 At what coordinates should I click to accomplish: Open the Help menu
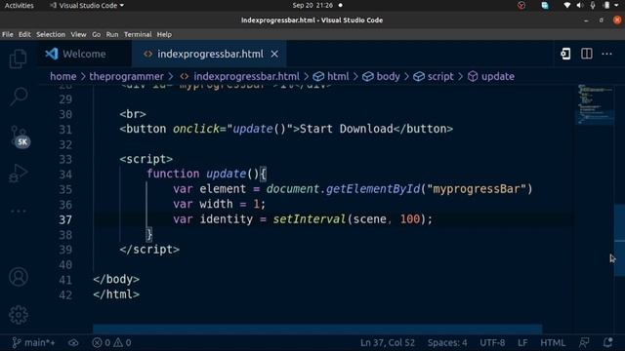click(x=164, y=35)
